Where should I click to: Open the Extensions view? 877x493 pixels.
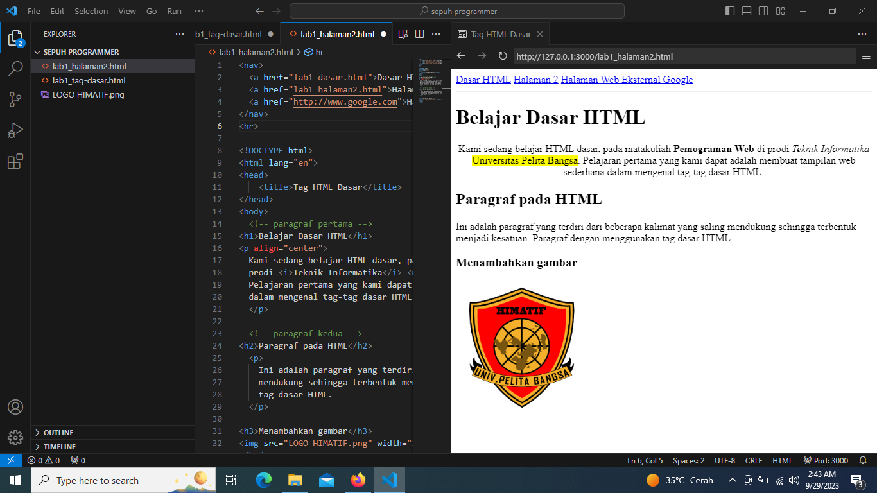[15, 162]
